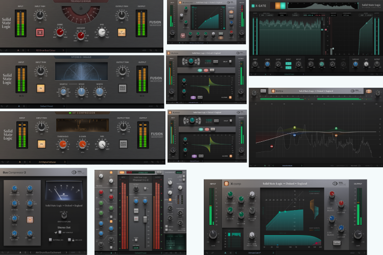Image resolution: width=383 pixels, height=255 pixels.
Task: Click the VU meter in Bus Compressor 2
Action: coord(64,191)
